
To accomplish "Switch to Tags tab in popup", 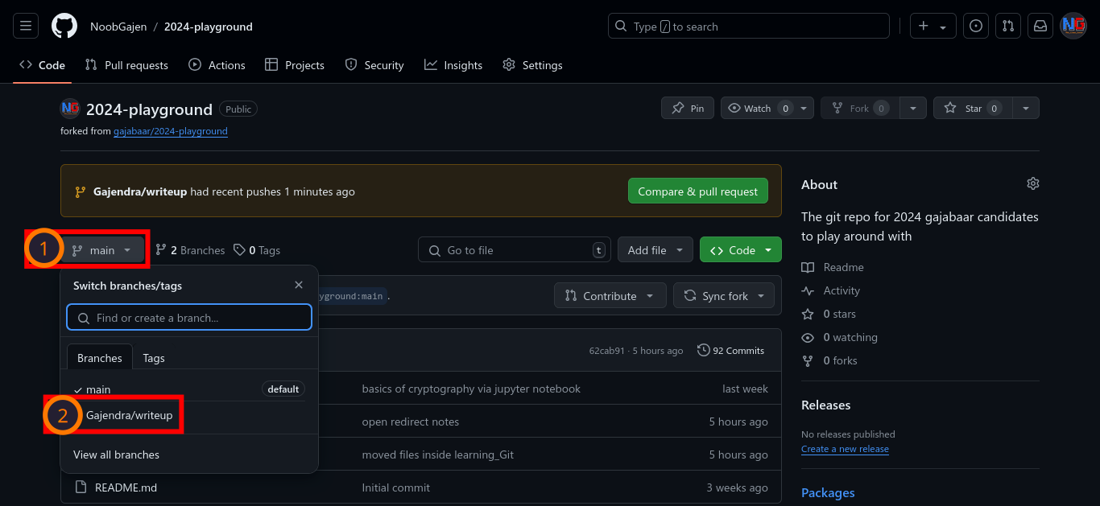I will [154, 358].
